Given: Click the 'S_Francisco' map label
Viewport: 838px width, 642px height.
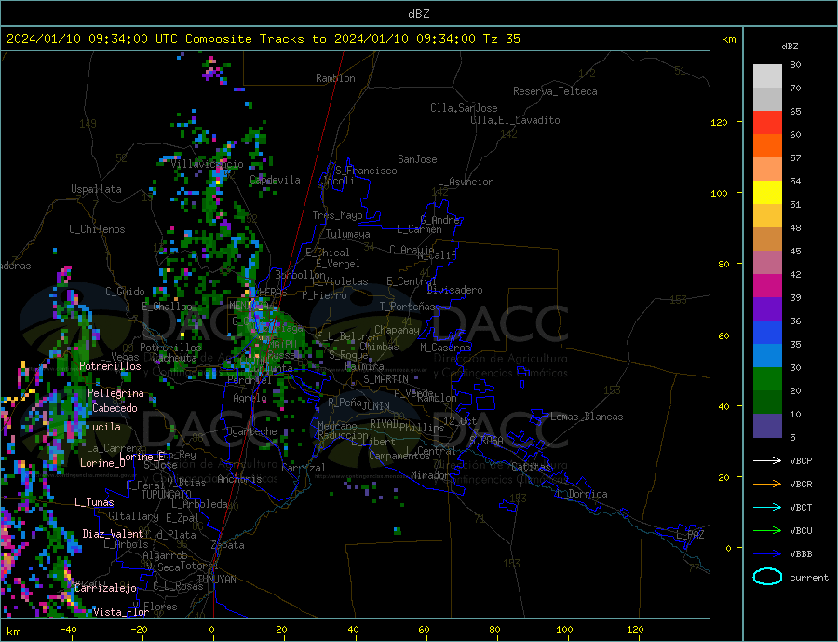Looking at the screenshot, I should click(366, 171).
